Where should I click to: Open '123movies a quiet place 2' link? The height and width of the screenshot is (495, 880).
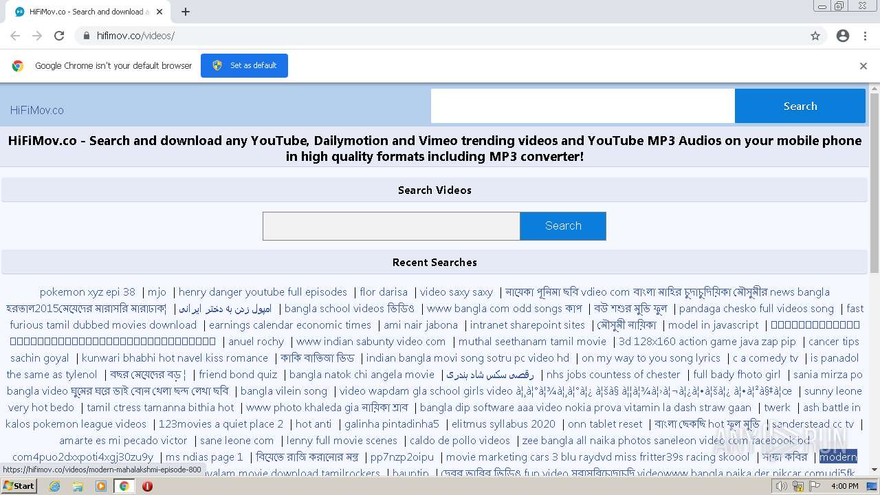(x=221, y=424)
